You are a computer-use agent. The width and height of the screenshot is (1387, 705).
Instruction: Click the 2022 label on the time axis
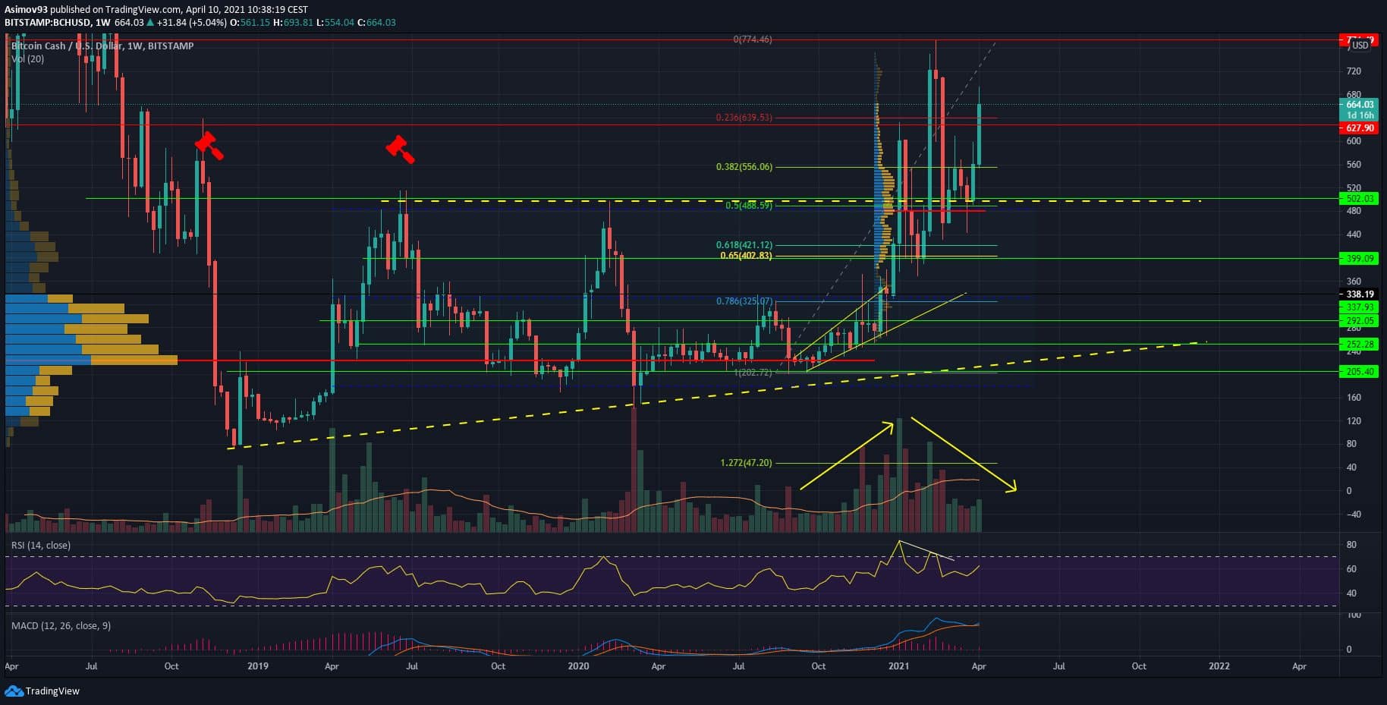click(x=1219, y=666)
